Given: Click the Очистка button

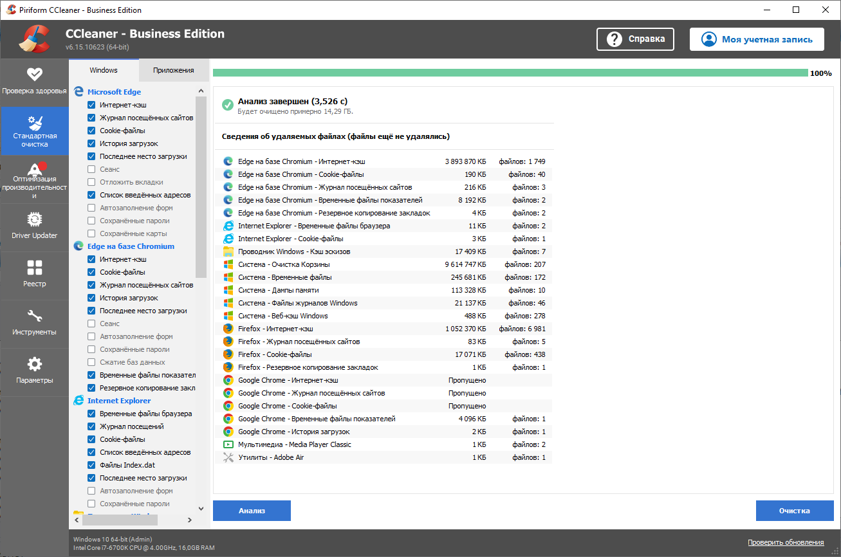Looking at the screenshot, I should point(794,511).
